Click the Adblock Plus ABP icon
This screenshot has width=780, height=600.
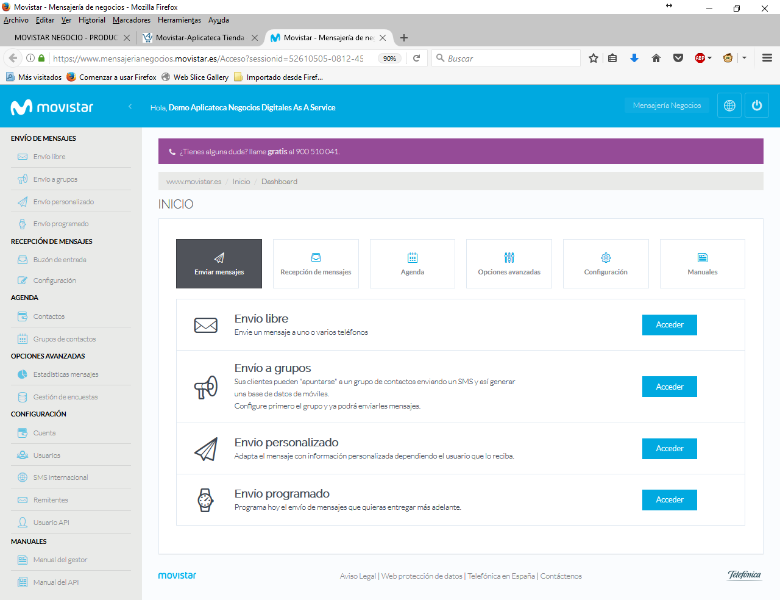(700, 58)
